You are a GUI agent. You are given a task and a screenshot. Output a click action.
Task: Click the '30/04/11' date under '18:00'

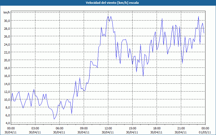pyautogui.click(x=156, y=132)
